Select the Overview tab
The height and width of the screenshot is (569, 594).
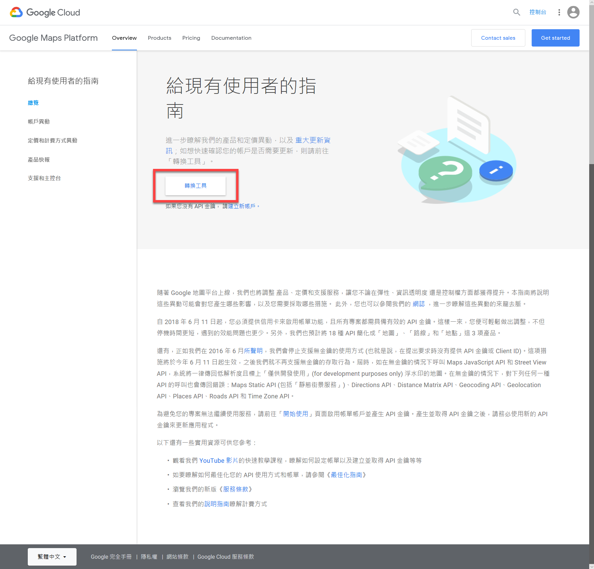tap(124, 38)
